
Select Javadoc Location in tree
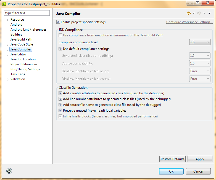pos(23,59)
